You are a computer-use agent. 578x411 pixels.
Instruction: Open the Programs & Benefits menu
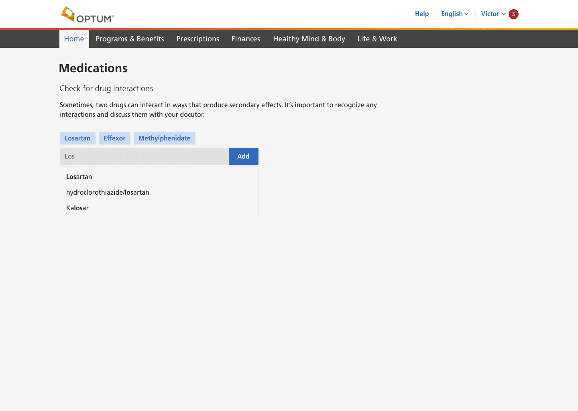pos(130,39)
